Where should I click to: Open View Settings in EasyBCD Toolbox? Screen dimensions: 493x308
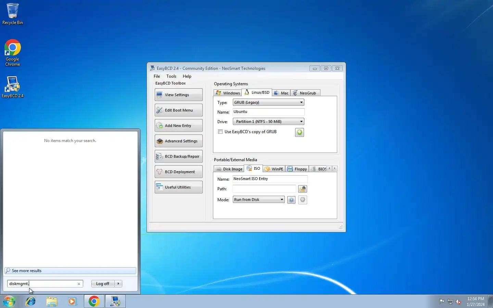[178, 95]
